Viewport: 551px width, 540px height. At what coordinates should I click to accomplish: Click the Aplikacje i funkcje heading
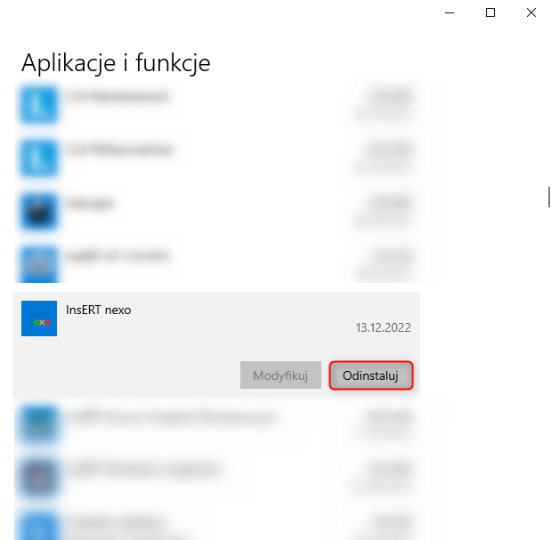[x=116, y=63]
